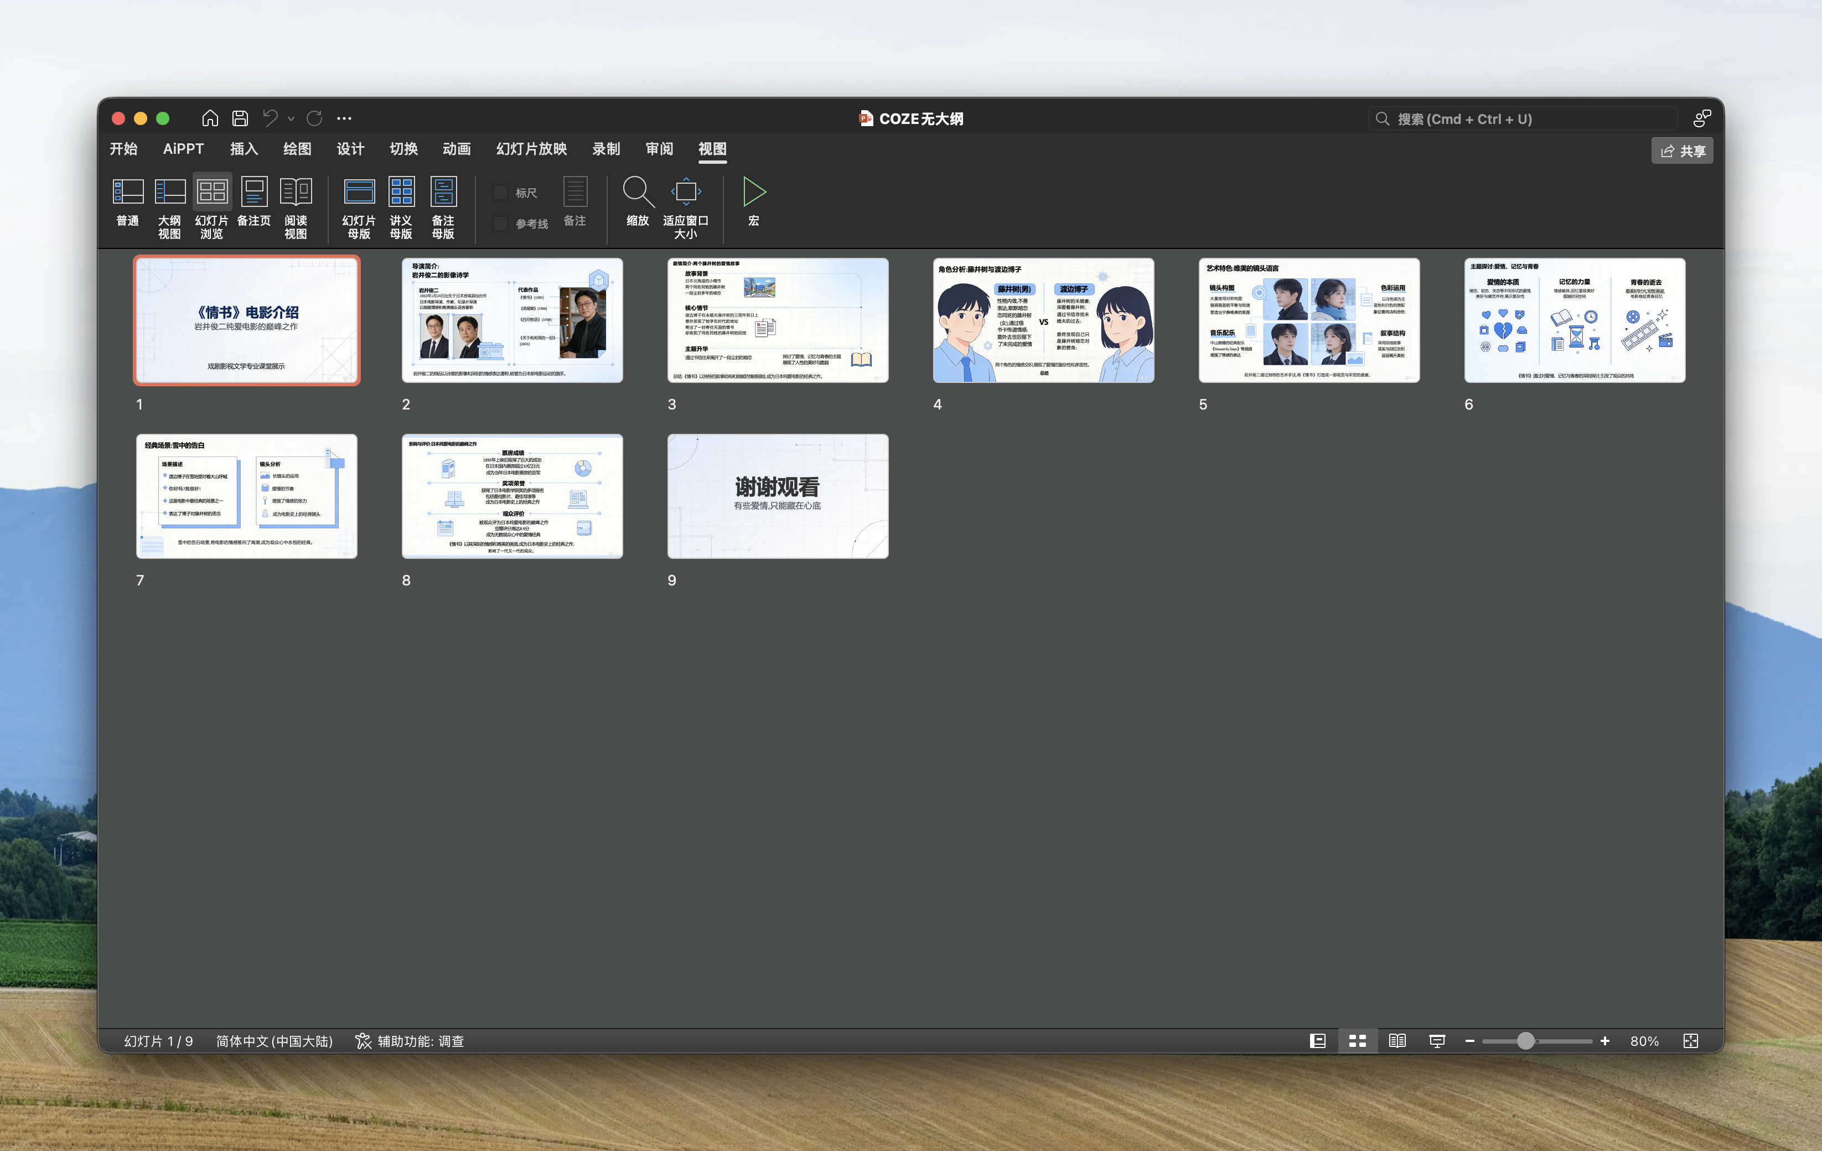The height and width of the screenshot is (1151, 1822).
Task: Enable the Ruler (标尺) checkbox
Action: pos(500,193)
